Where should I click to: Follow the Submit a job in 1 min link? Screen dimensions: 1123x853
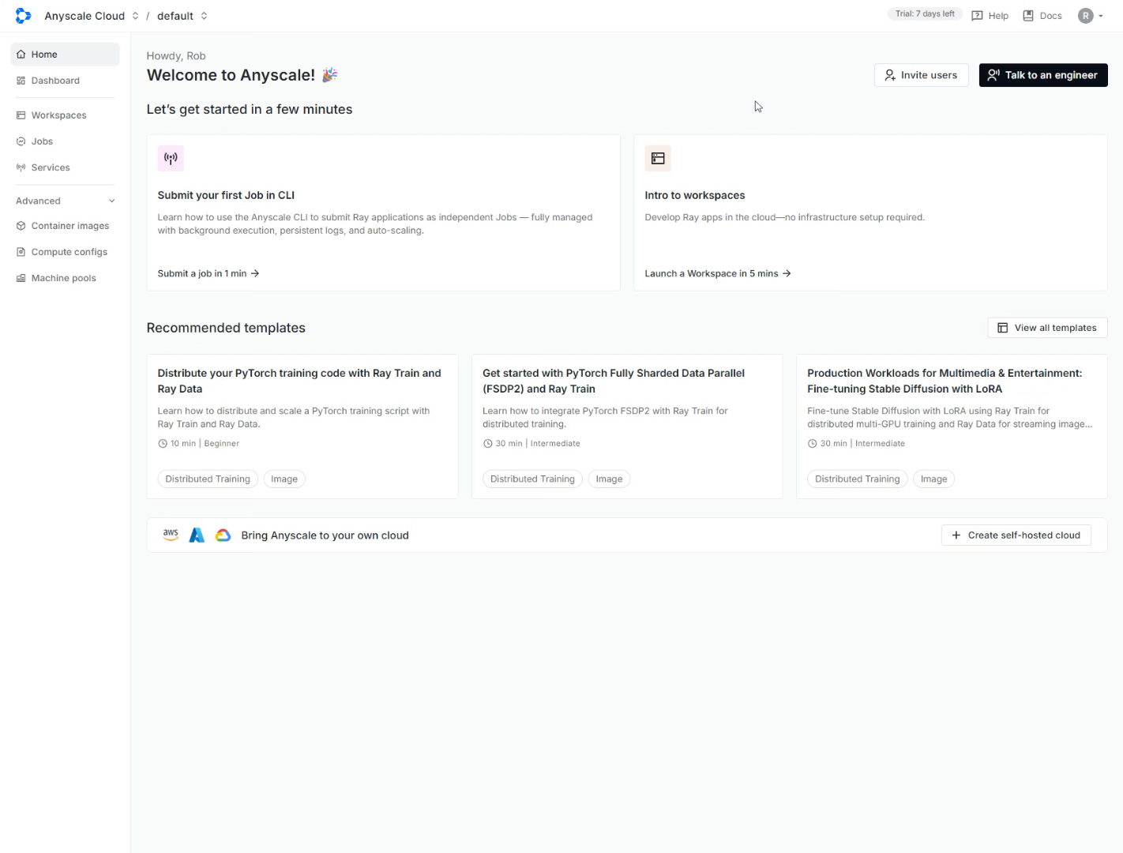coord(208,273)
